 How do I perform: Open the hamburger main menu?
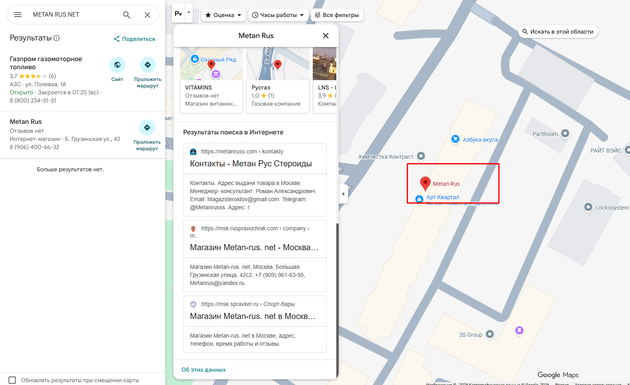coord(18,15)
